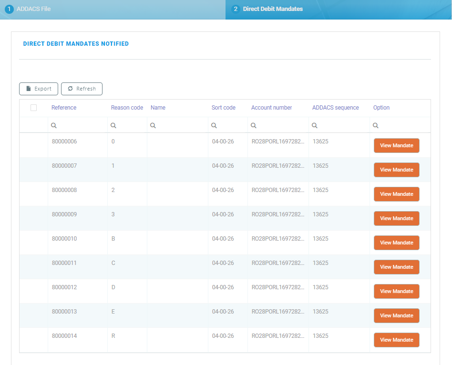Sort by Account number column header
The width and height of the screenshot is (452, 365).
click(x=271, y=108)
